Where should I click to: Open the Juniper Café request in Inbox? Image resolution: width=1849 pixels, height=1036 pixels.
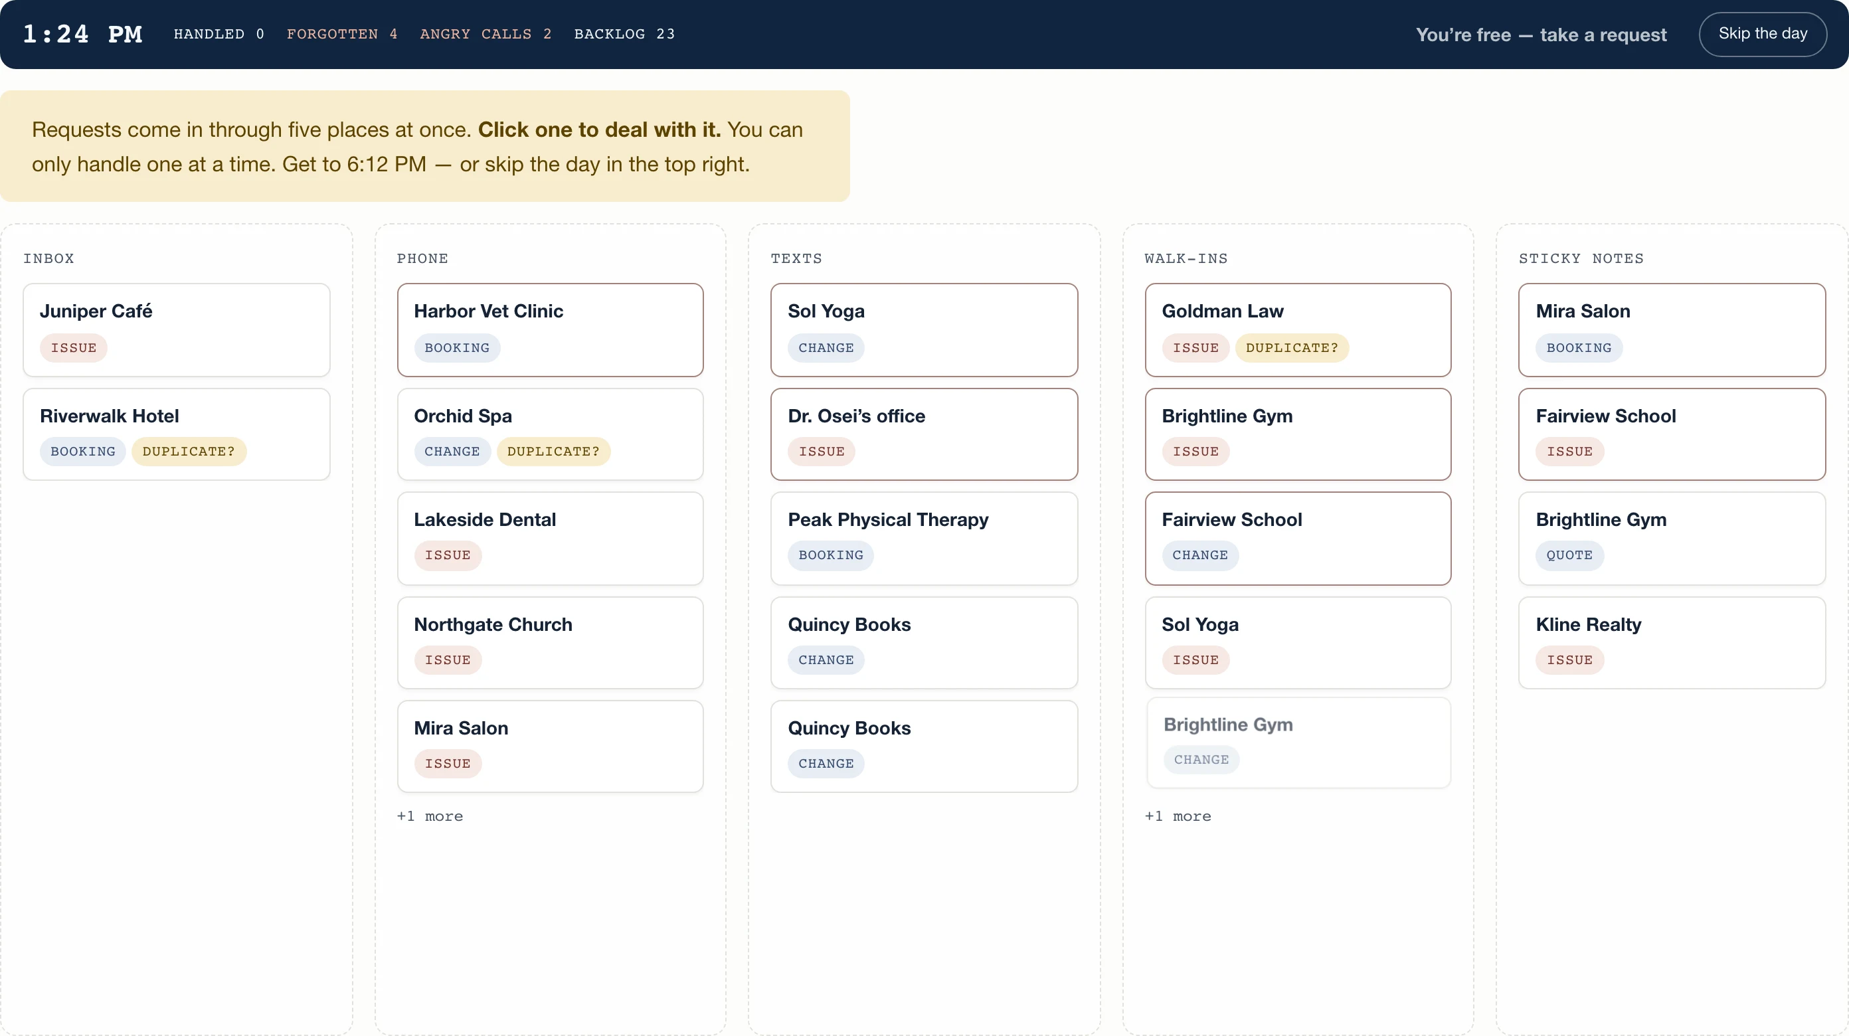[177, 329]
